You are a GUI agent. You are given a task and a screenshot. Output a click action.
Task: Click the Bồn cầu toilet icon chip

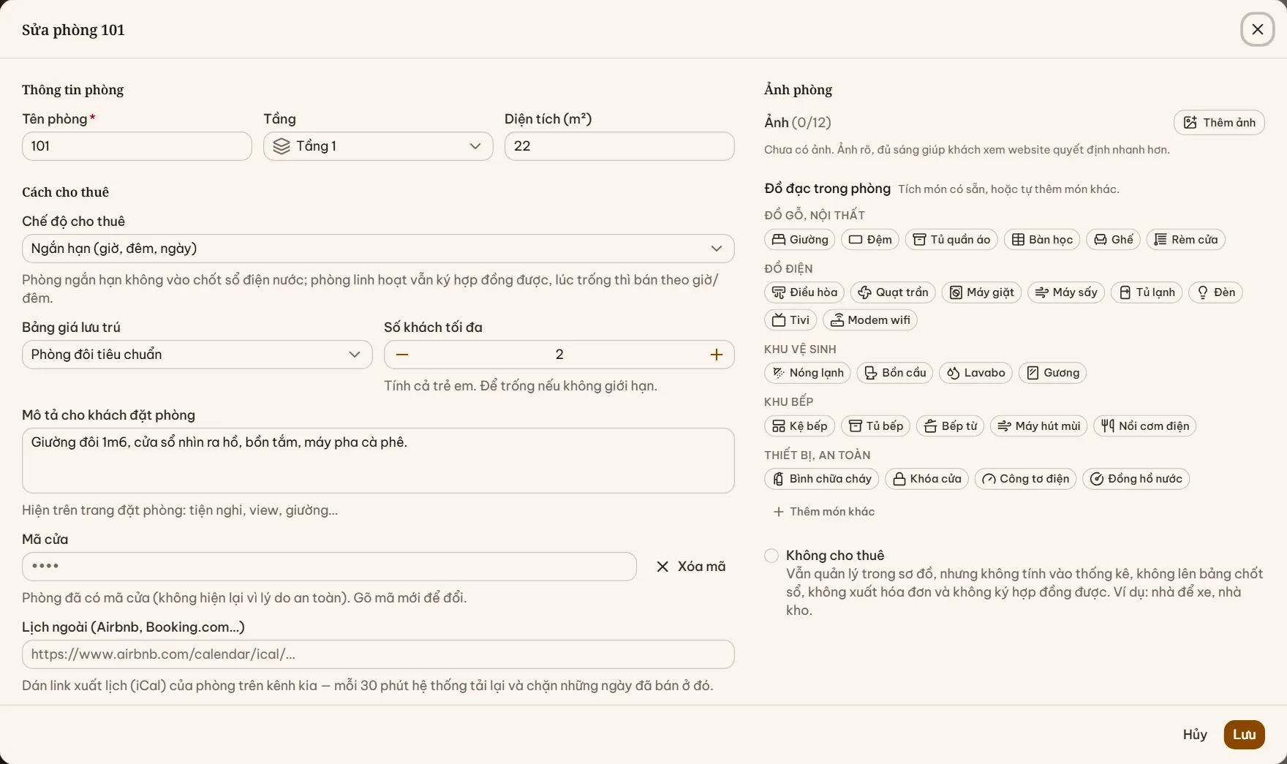pos(895,373)
